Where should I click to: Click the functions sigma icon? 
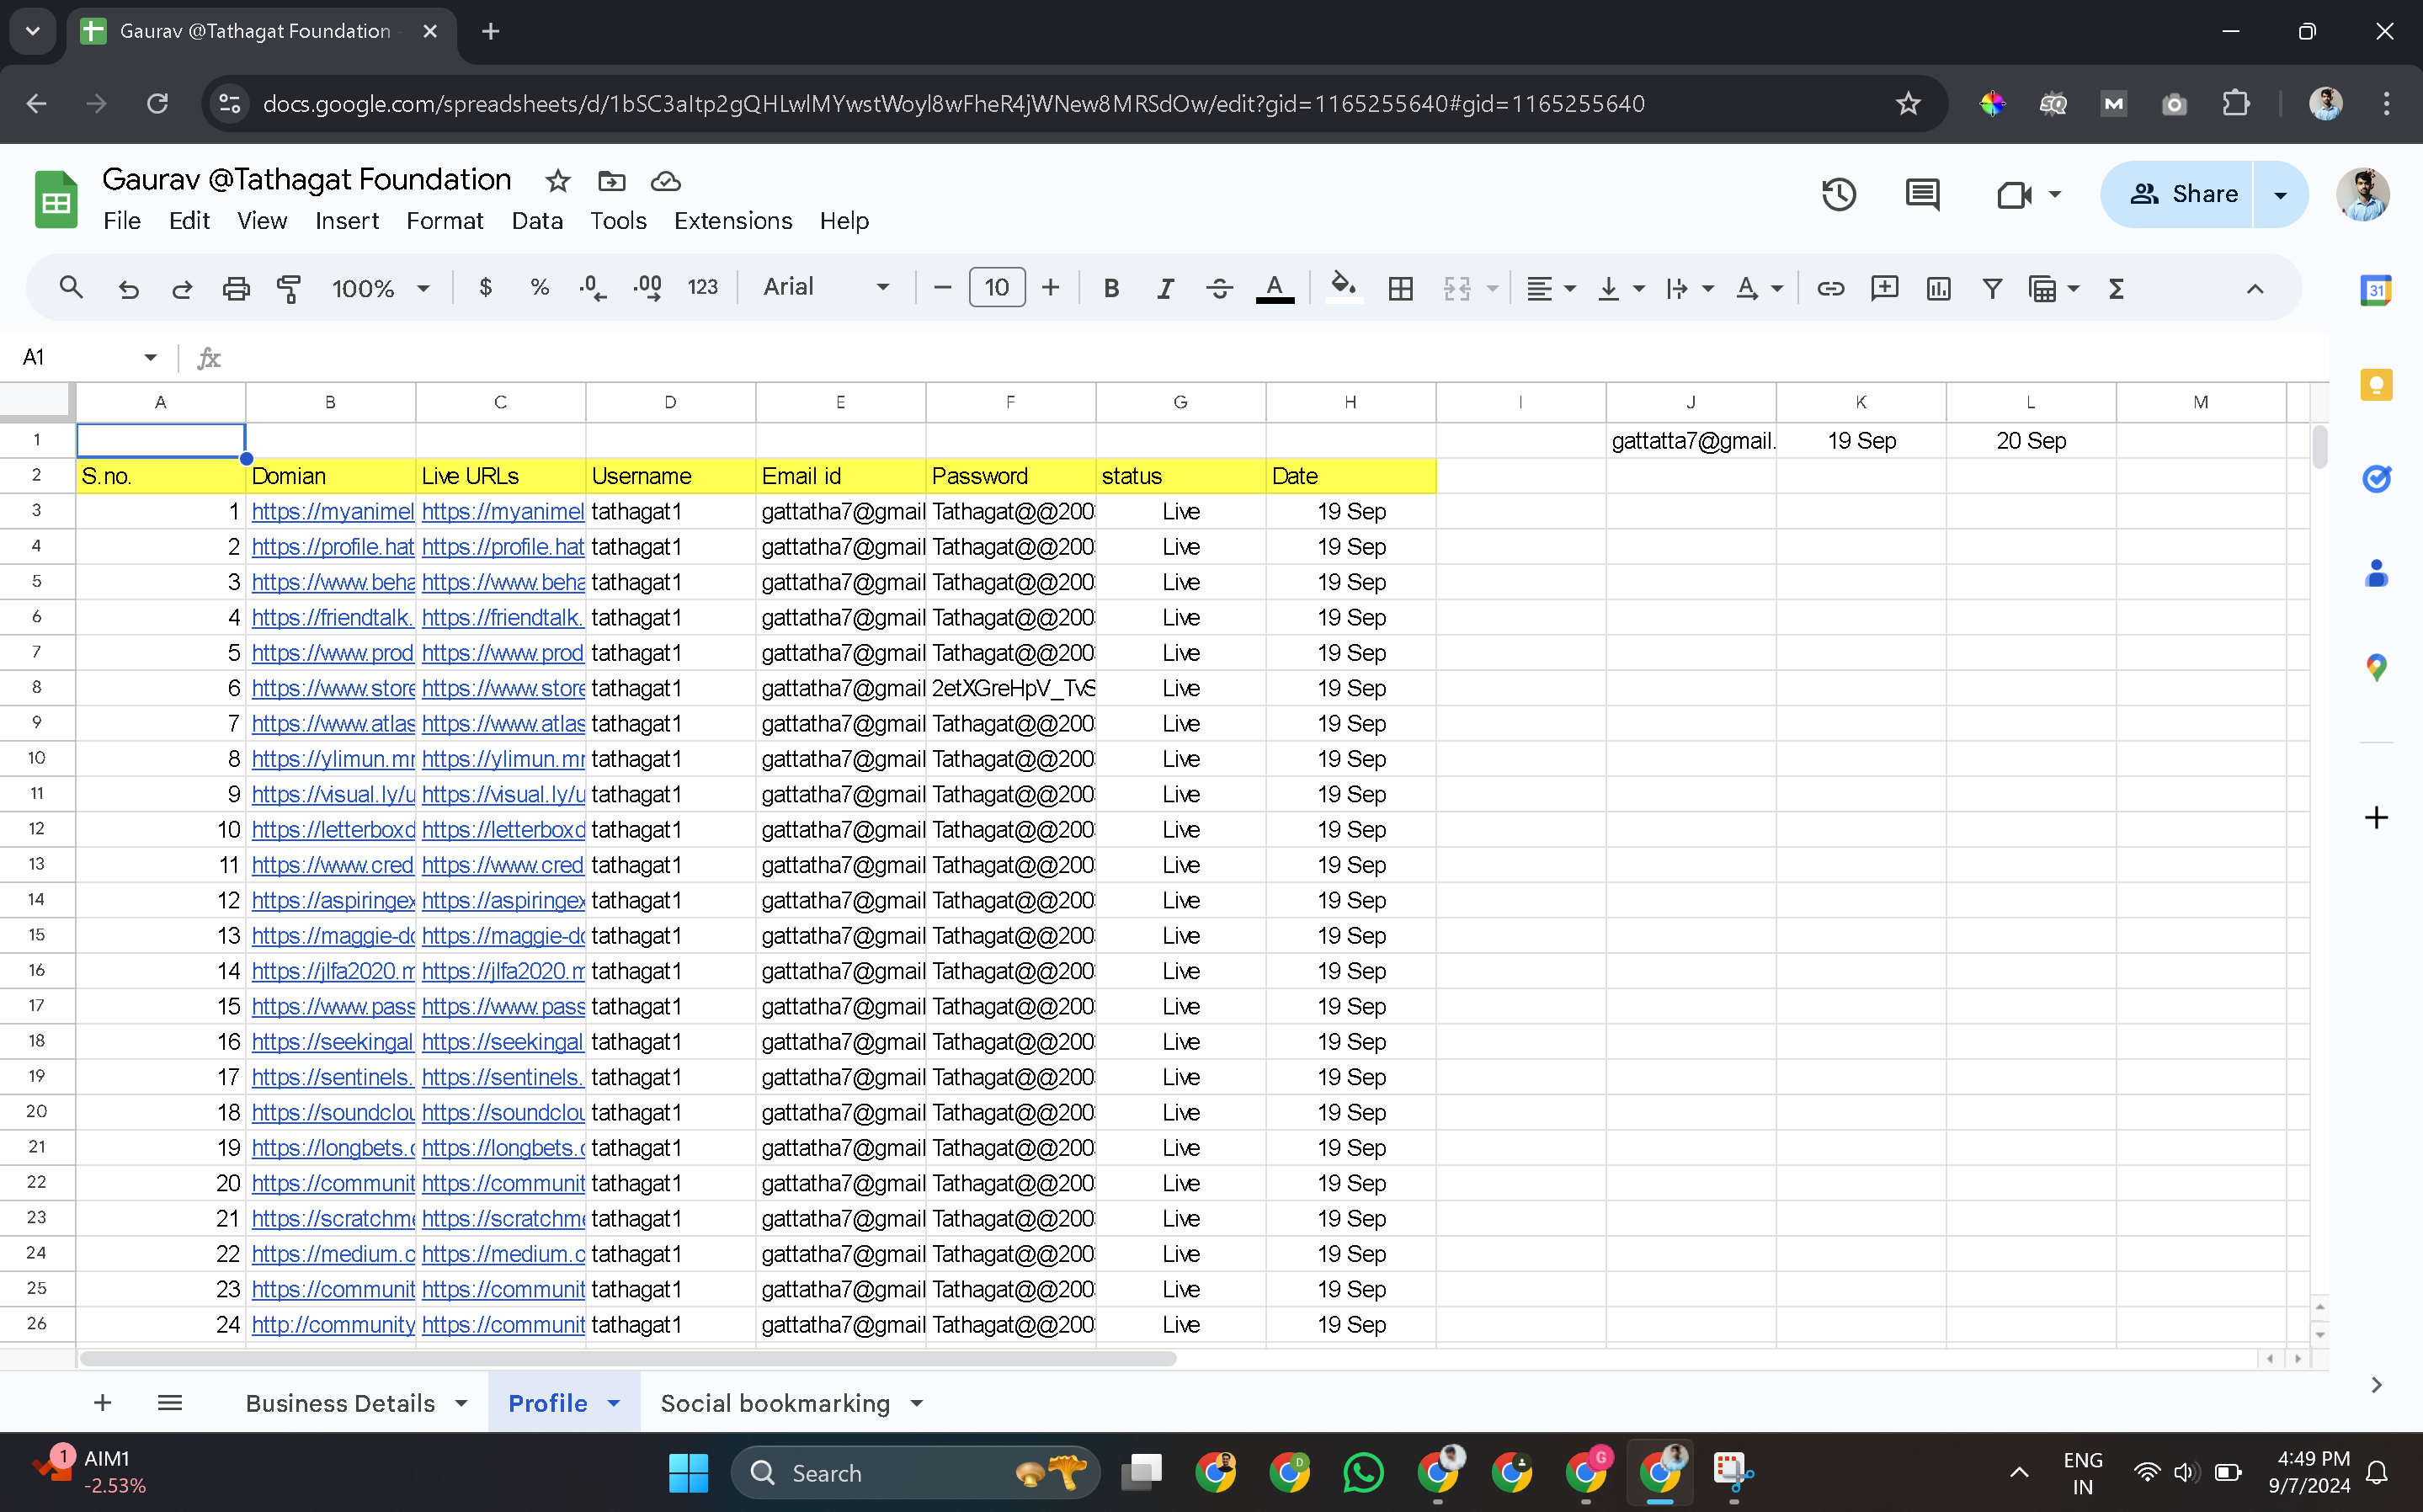pyautogui.click(x=2116, y=288)
